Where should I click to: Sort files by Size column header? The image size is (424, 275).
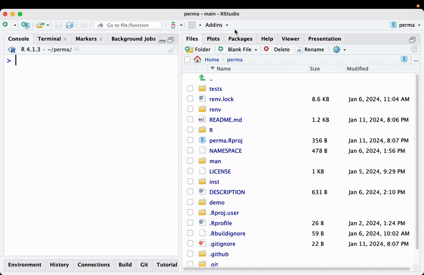click(327, 69)
